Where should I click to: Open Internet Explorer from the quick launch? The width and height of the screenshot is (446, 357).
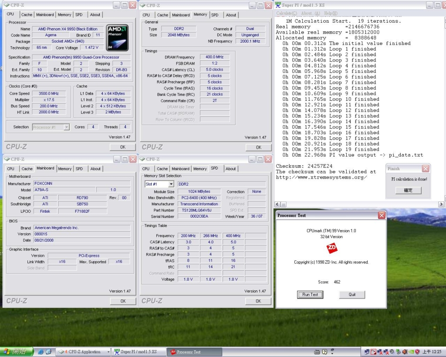[x=41, y=352]
